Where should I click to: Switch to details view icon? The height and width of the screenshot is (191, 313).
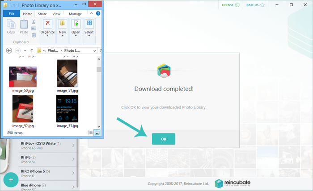tap(90, 133)
